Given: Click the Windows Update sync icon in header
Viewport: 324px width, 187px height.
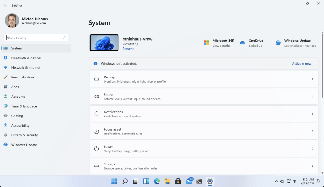Looking at the screenshot, I should point(278,43).
